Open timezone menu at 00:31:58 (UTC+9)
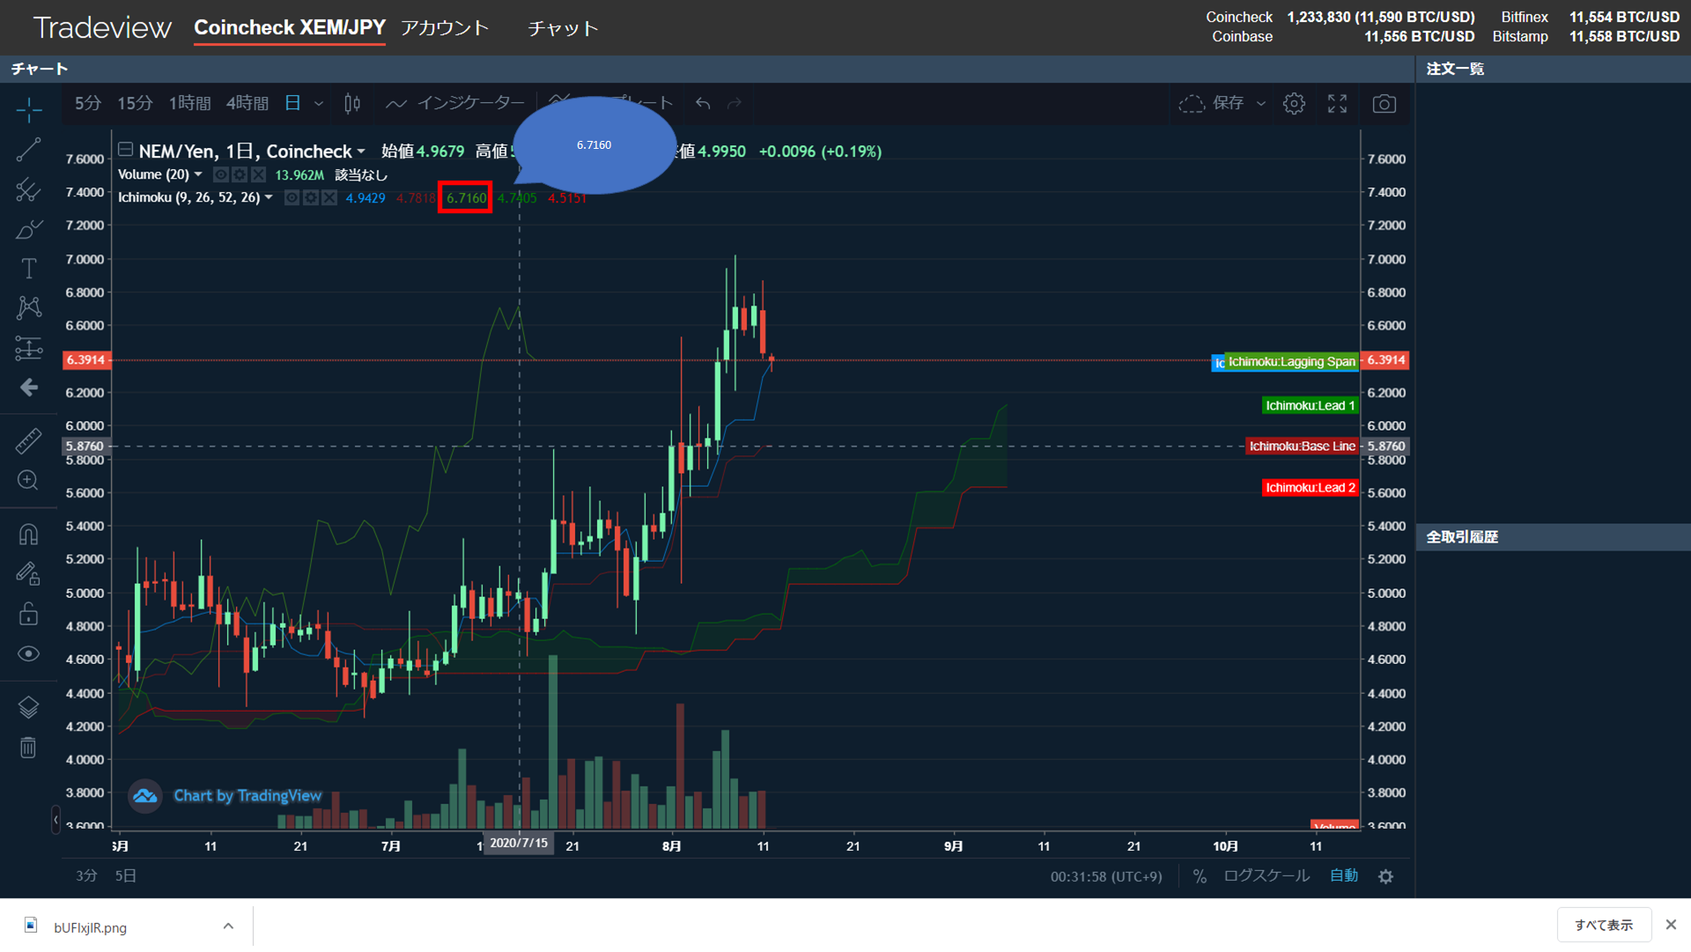The image size is (1691, 952). 1106,877
